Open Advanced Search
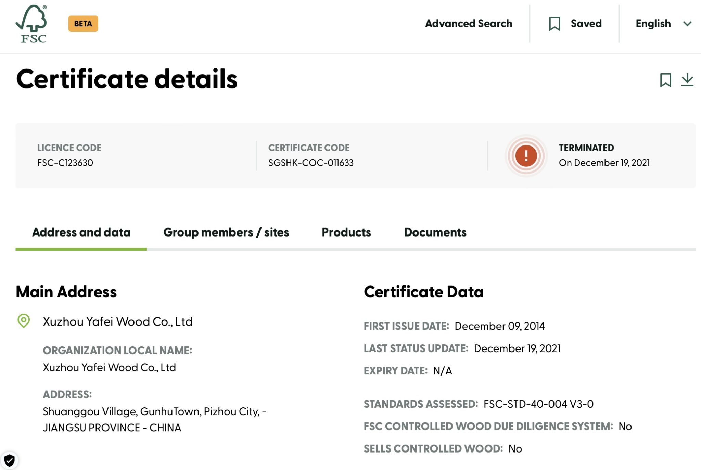701x470 pixels. pyautogui.click(x=468, y=24)
